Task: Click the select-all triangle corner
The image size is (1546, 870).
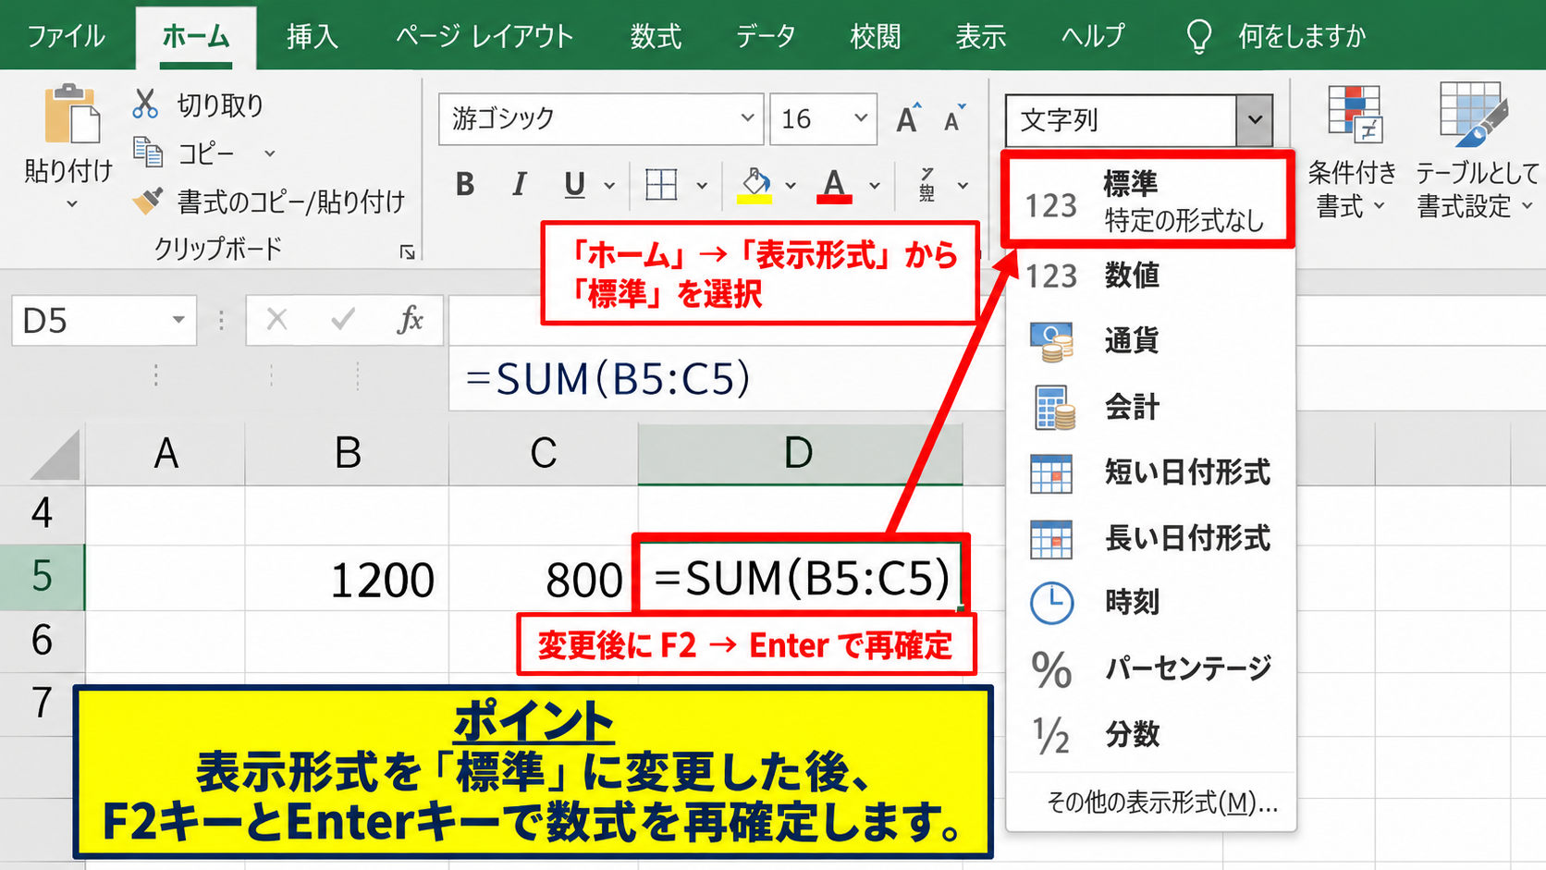Action: click(x=55, y=455)
